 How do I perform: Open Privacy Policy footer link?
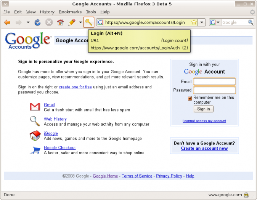point(169,176)
